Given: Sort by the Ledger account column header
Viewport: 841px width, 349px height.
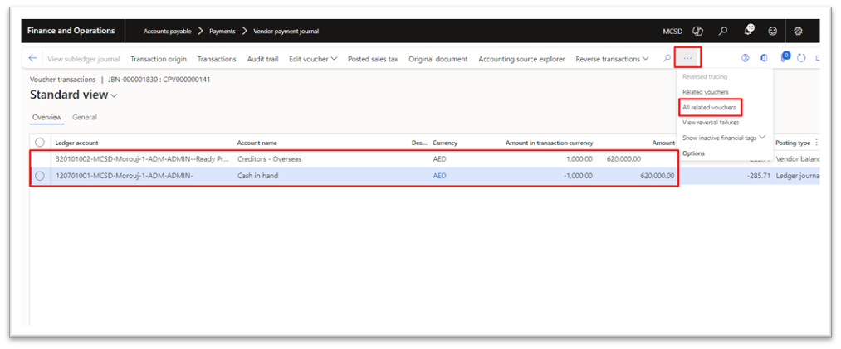Looking at the screenshot, I should pyautogui.click(x=76, y=143).
